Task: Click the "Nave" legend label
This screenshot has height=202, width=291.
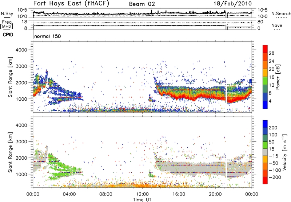Action: click(x=277, y=26)
